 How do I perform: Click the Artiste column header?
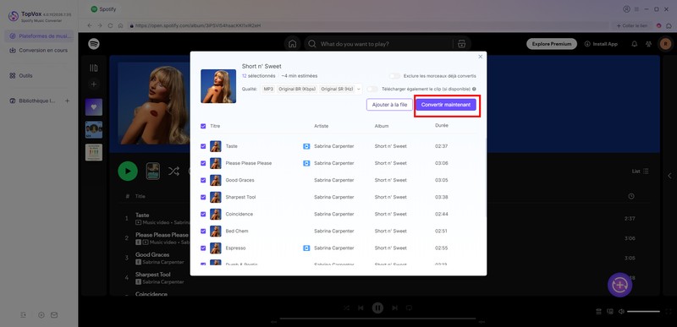click(x=322, y=126)
